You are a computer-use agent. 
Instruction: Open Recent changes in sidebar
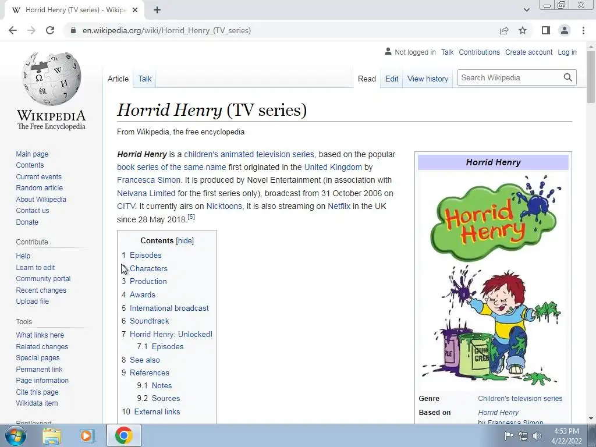coord(41,290)
